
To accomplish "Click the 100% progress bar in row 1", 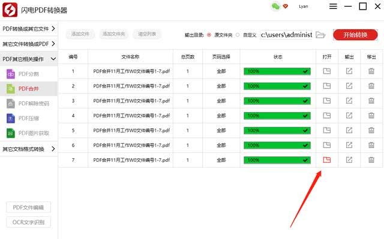I will [277, 71].
